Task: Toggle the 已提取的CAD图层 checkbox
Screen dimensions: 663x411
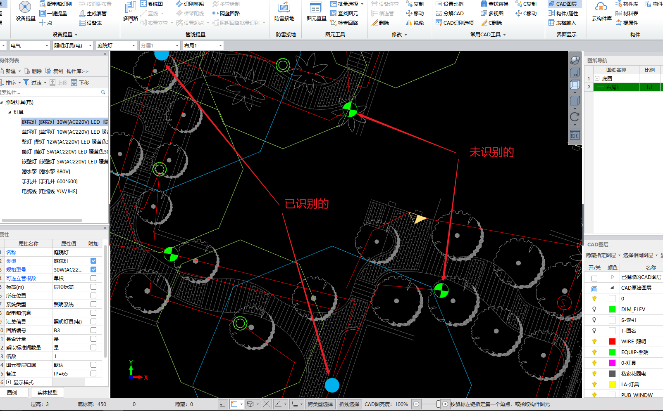Action: click(594, 278)
